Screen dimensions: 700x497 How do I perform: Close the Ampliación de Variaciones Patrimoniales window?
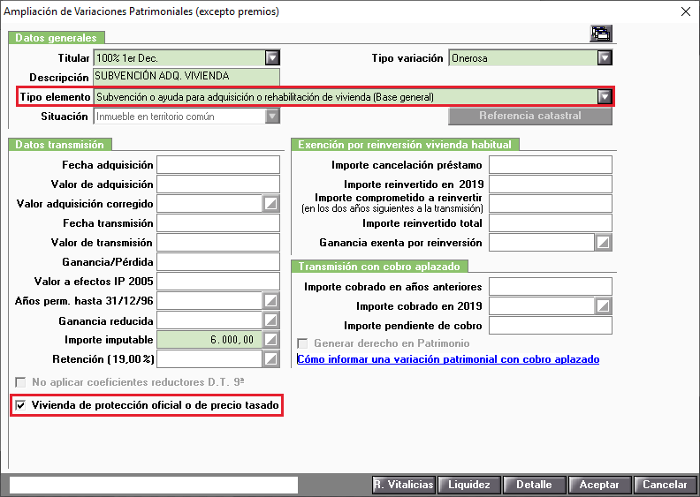(686, 11)
